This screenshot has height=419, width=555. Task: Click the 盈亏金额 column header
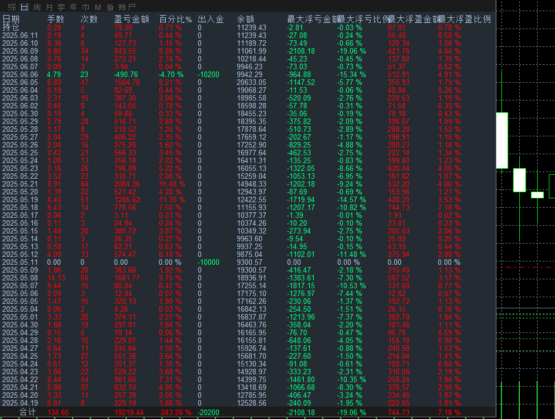131,19
